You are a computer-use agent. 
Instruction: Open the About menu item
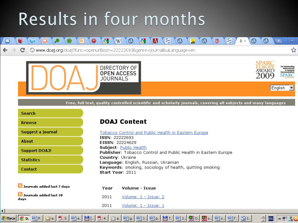tap(51, 141)
